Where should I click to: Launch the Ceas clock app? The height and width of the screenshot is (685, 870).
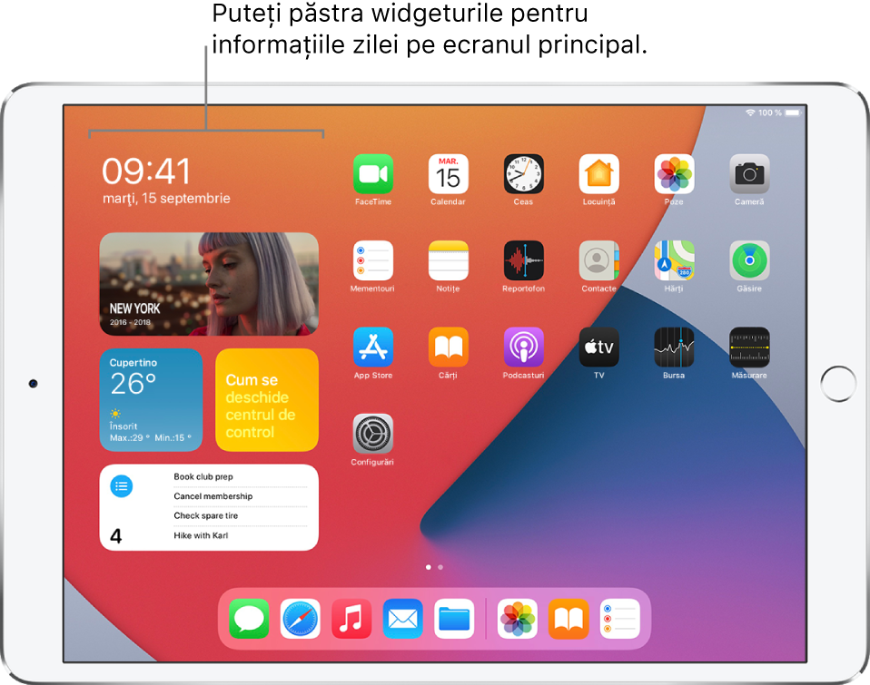click(524, 173)
